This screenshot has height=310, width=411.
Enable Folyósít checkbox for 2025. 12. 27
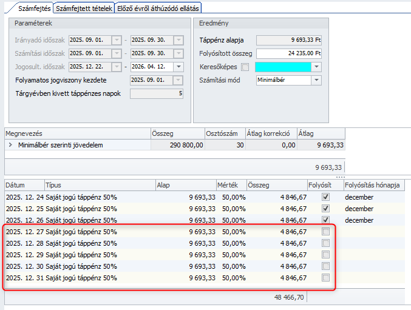[x=326, y=232]
